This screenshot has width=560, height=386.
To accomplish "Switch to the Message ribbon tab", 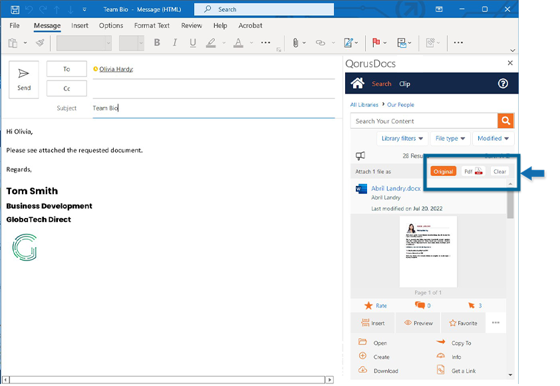I will pyautogui.click(x=47, y=26).
